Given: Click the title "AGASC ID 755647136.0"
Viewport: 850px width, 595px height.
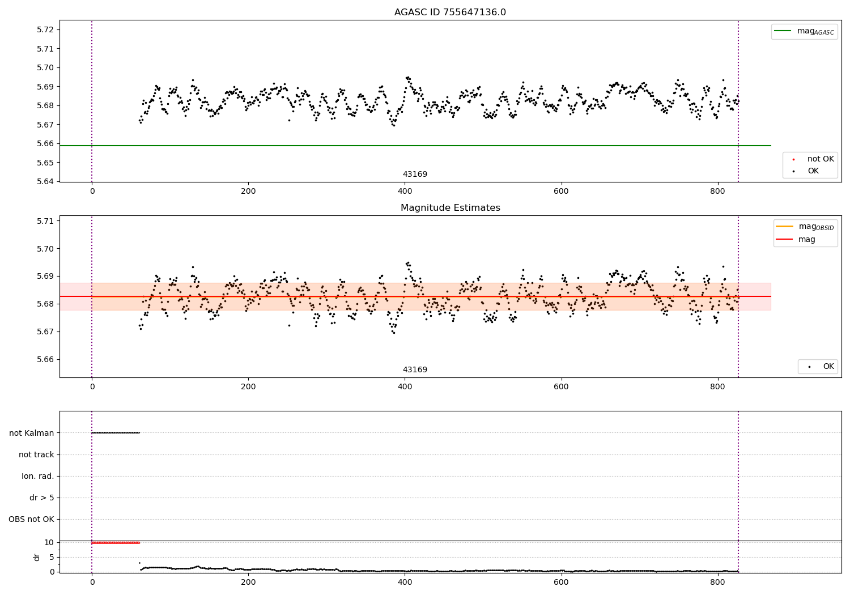Looking at the screenshot, I should [450, 12].
